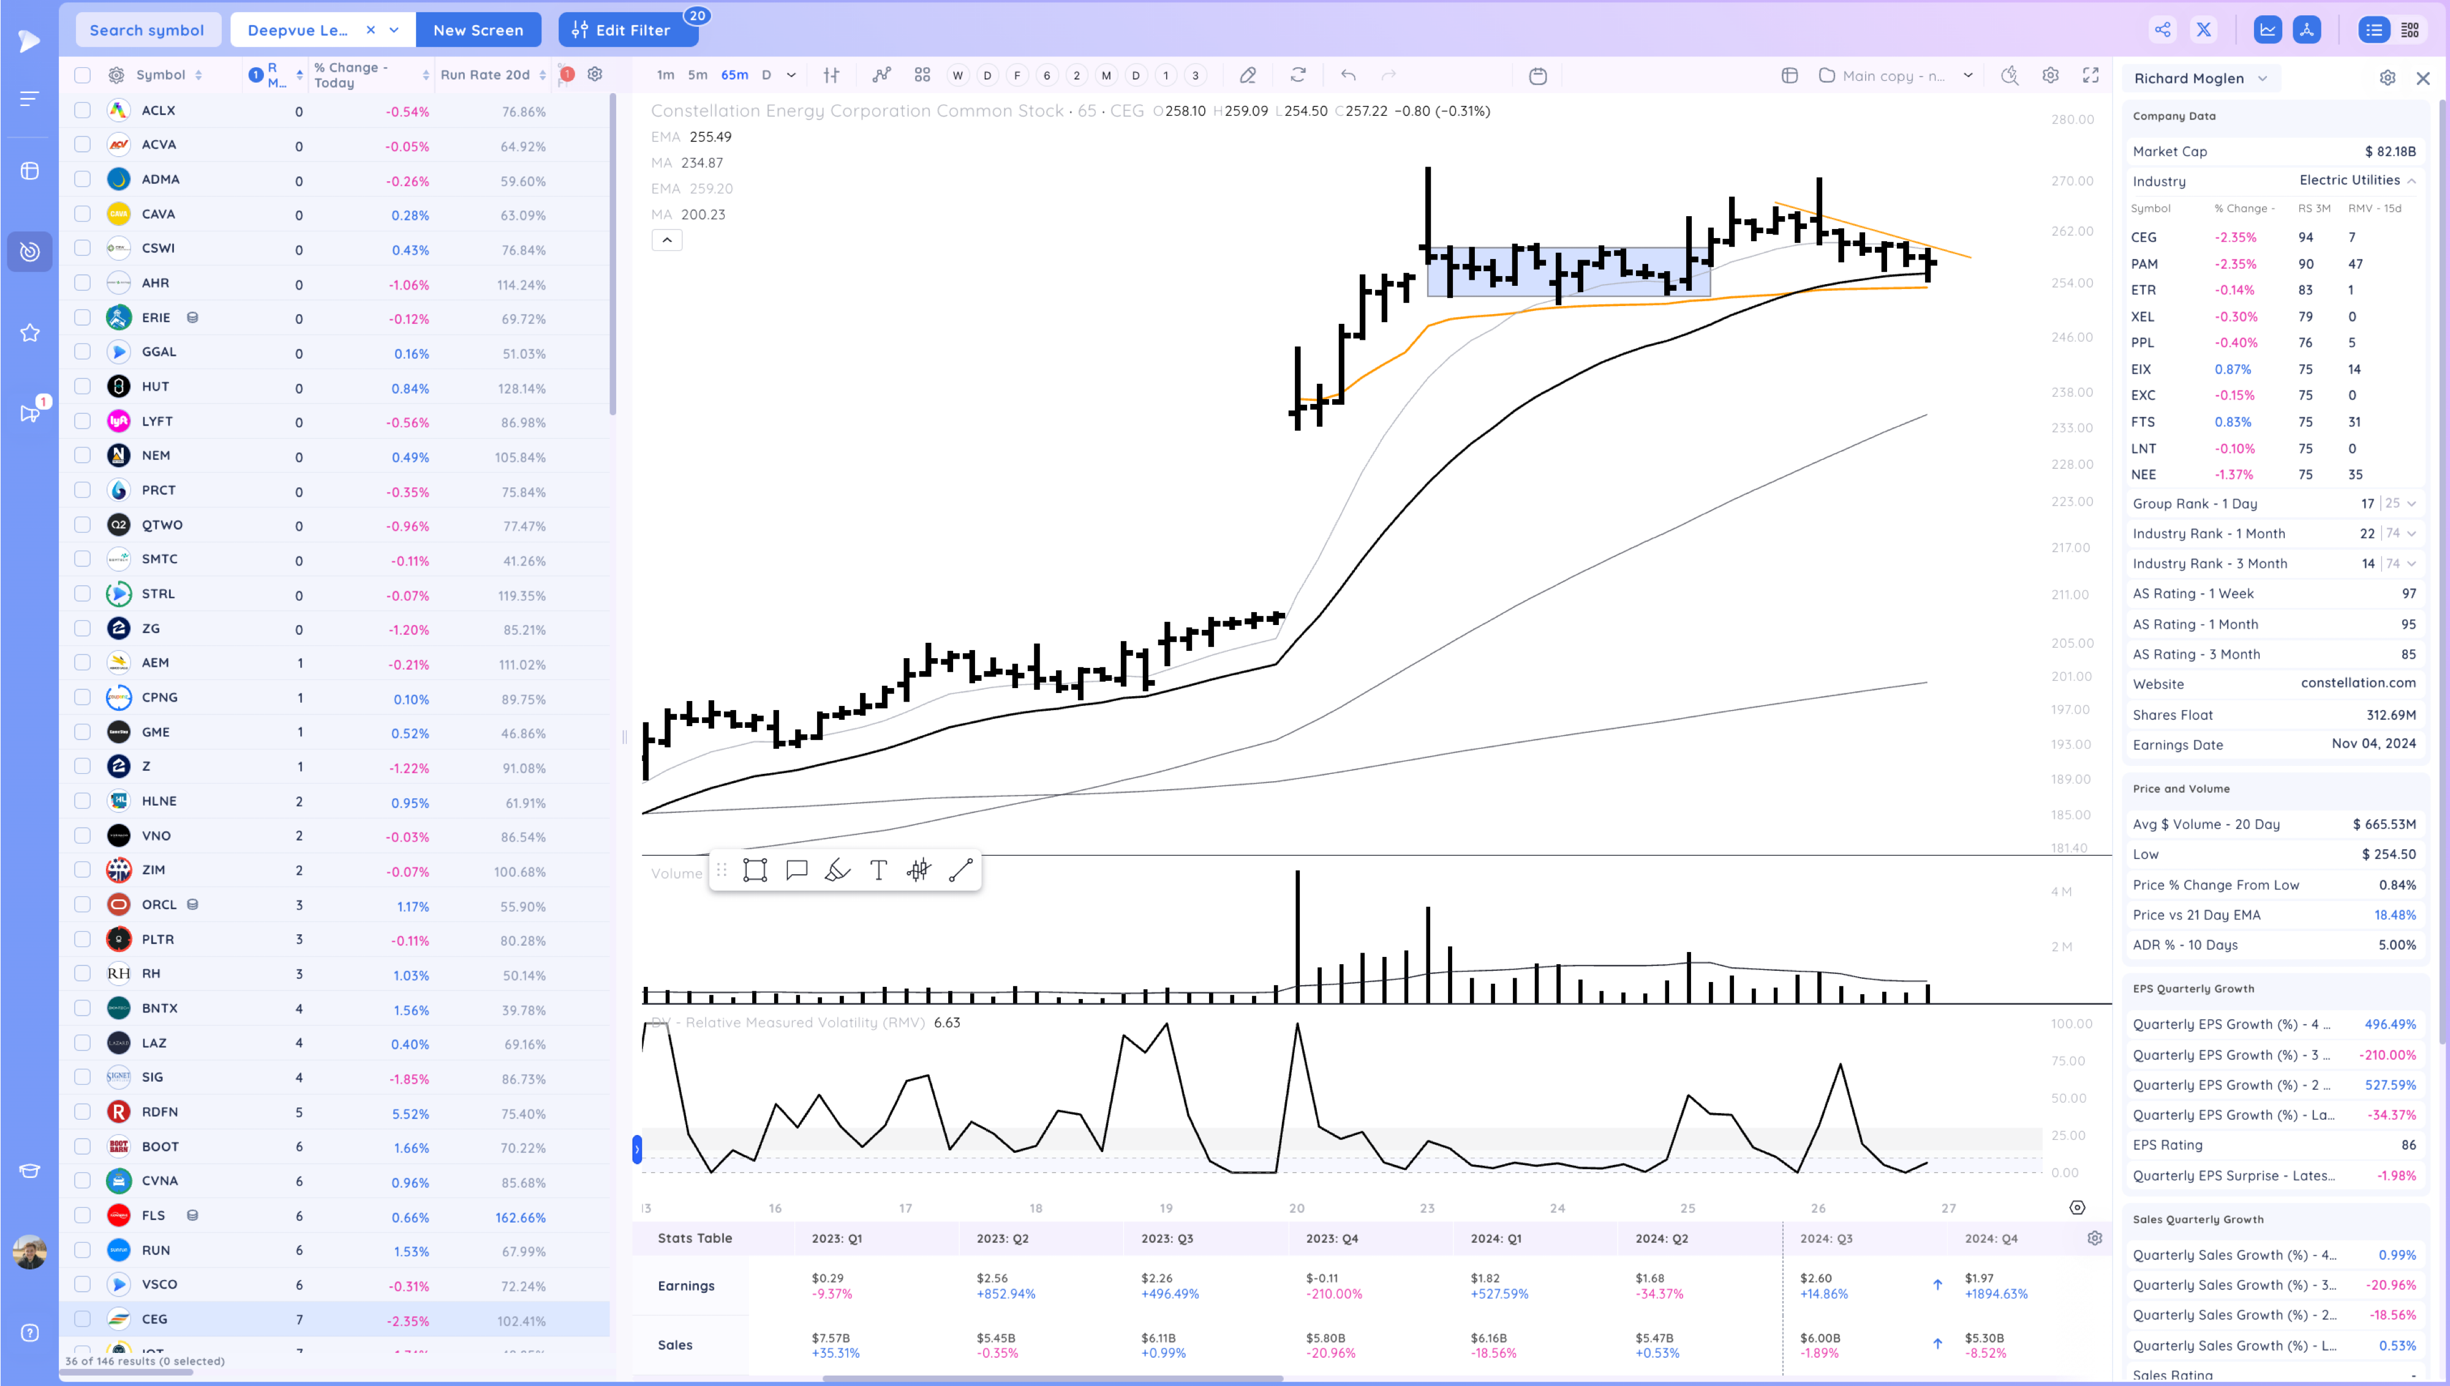Viewport: 2450px width, 1386px height.
Task: Click the share icon in header
Action: pos(2163,29)
